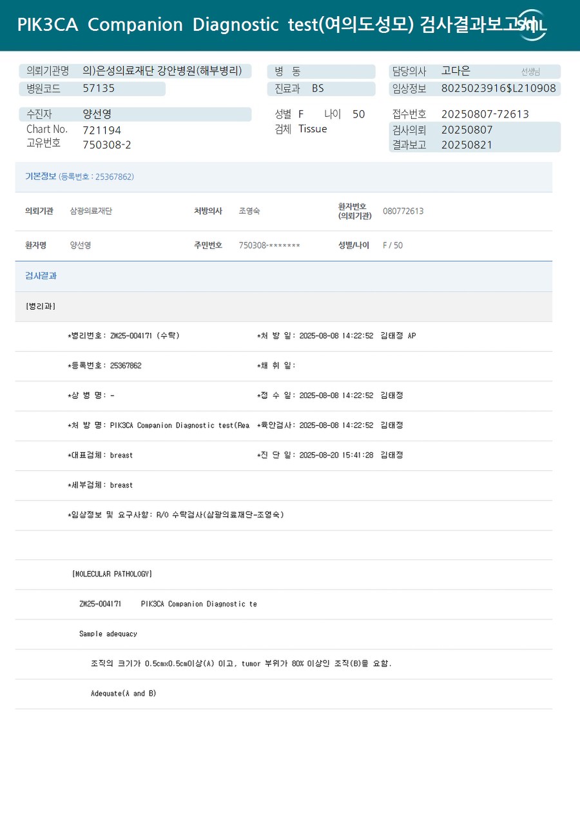Click the Adequate(A and B) result line

123,694
